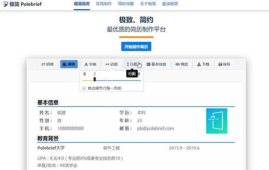This screenshot has height=170, width=269.
Task: Click the 最优质的简历制作平台 subtitle
Action: pos(136,29)
